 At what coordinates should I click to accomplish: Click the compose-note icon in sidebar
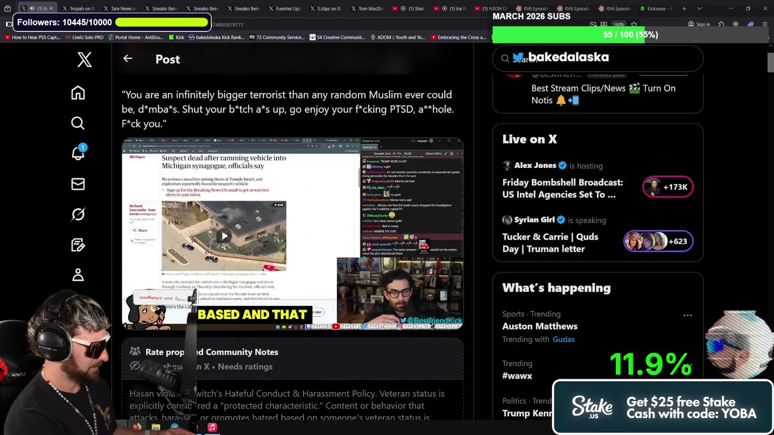pos(78,245)
